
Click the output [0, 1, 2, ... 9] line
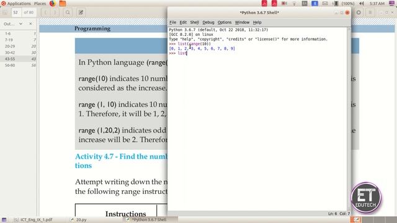202,48
